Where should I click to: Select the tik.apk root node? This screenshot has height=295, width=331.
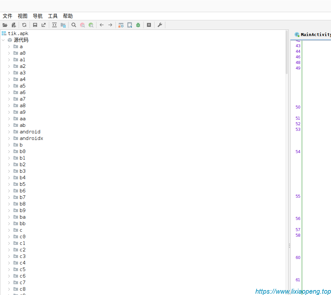coord(18,33)
